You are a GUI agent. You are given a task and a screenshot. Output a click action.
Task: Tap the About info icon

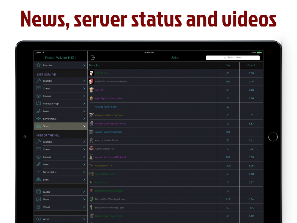pyautogui.click(x=38, y=219)
